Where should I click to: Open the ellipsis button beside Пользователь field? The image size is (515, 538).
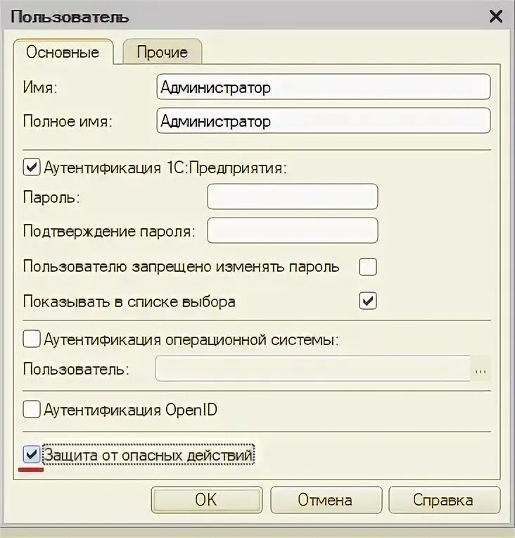click(x=481, y=369)
